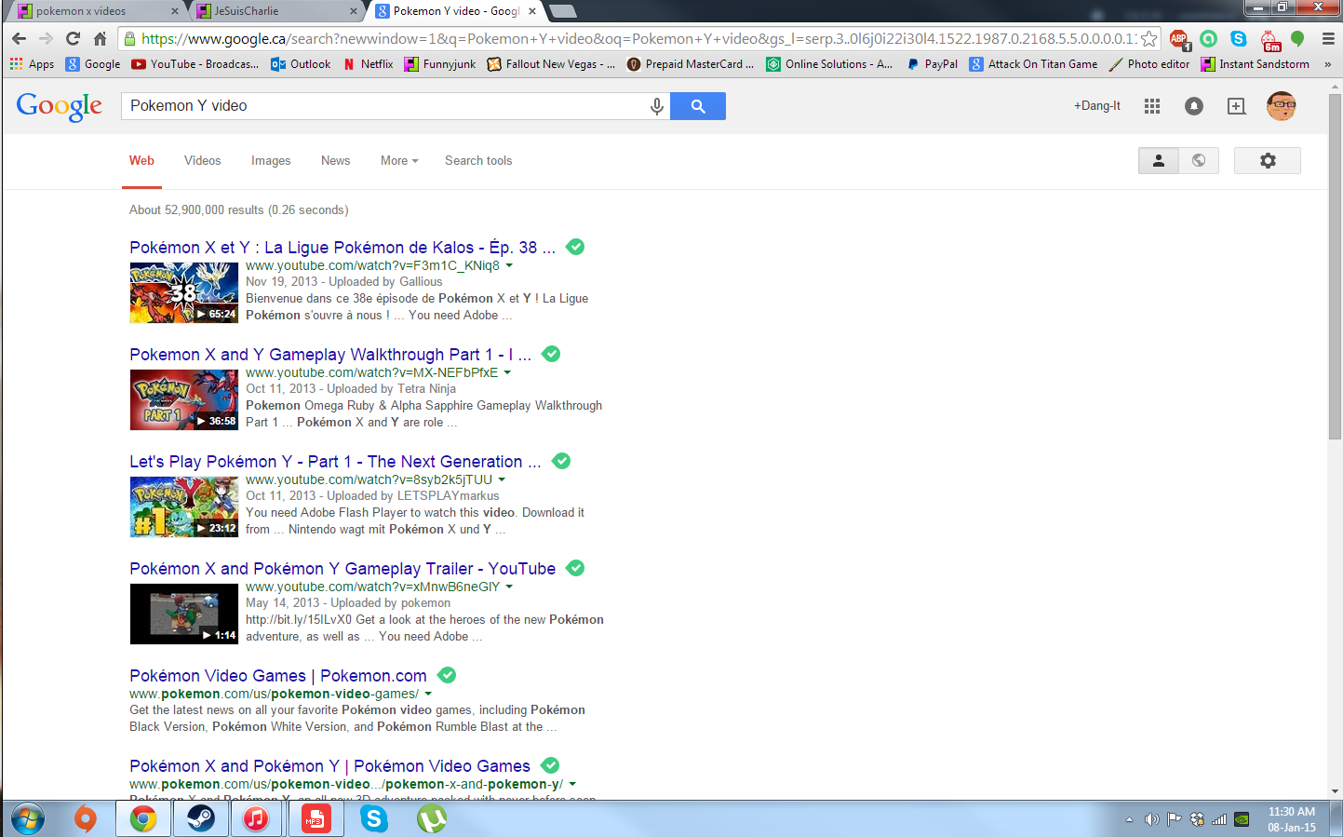The height and width of the screenshot is (837, 1343).
Task: Open dropdown arrow beside pokemon-video-games URL
Action: [428, 694]
